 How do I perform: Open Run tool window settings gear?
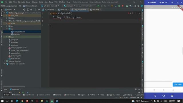coord(136,89)
